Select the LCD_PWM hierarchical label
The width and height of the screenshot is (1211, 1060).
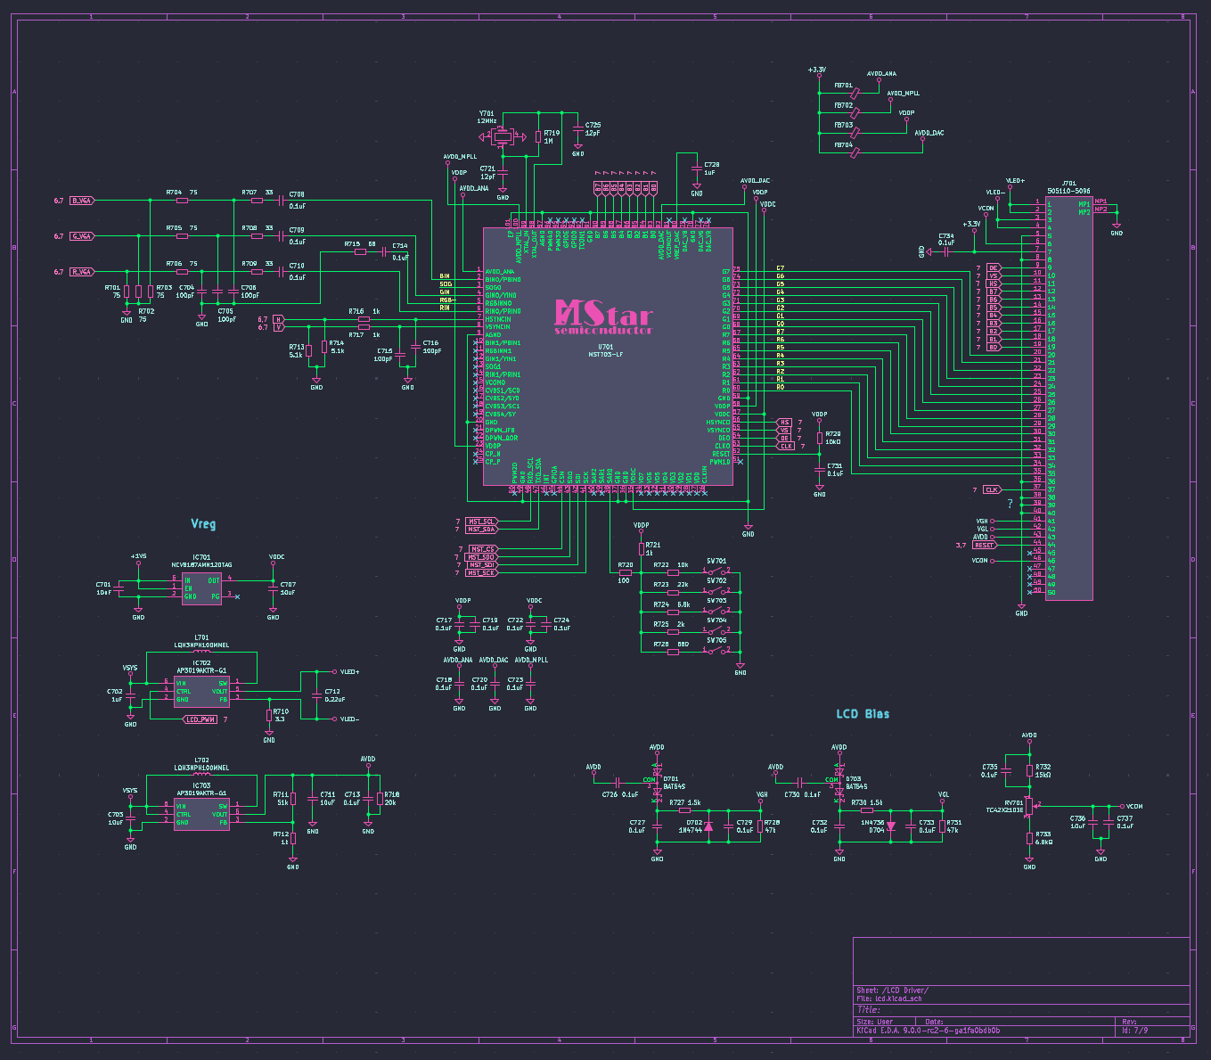(200, 719)
